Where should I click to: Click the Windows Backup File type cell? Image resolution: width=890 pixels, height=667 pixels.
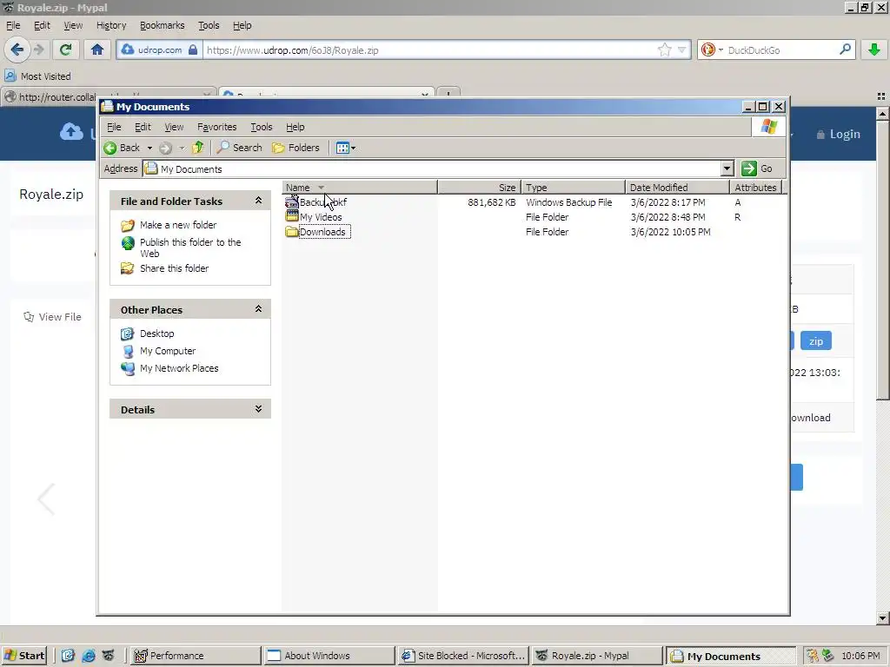click(568, 202)
